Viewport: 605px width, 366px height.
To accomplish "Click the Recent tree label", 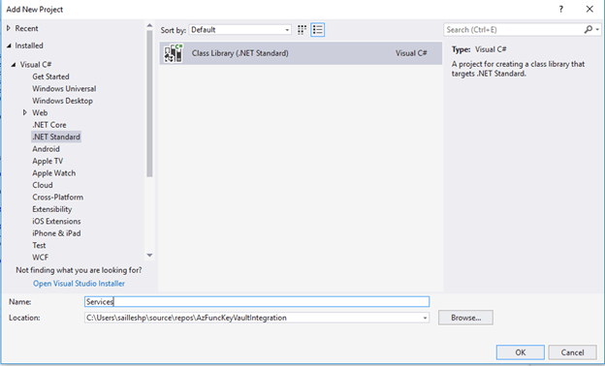I will [x=26, y=28].
